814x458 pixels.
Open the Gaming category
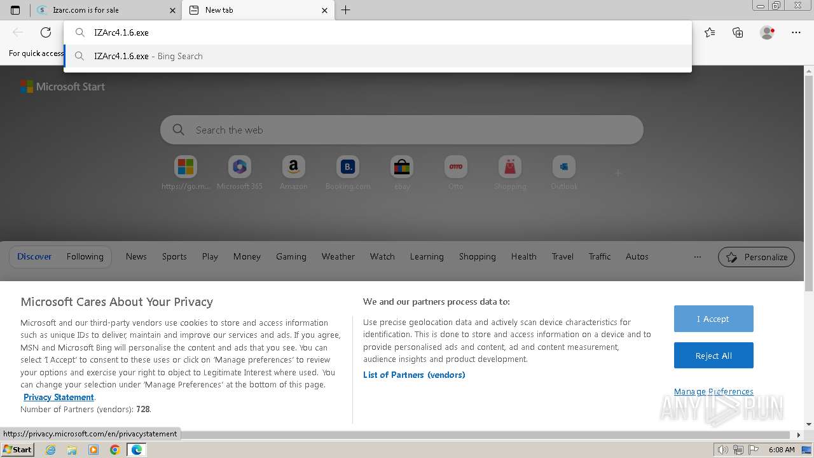tap(291, 256)
